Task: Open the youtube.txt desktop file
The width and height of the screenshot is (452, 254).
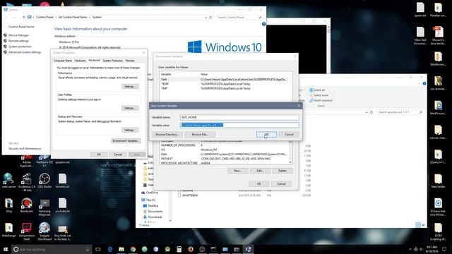Action: tap(62, 205)
